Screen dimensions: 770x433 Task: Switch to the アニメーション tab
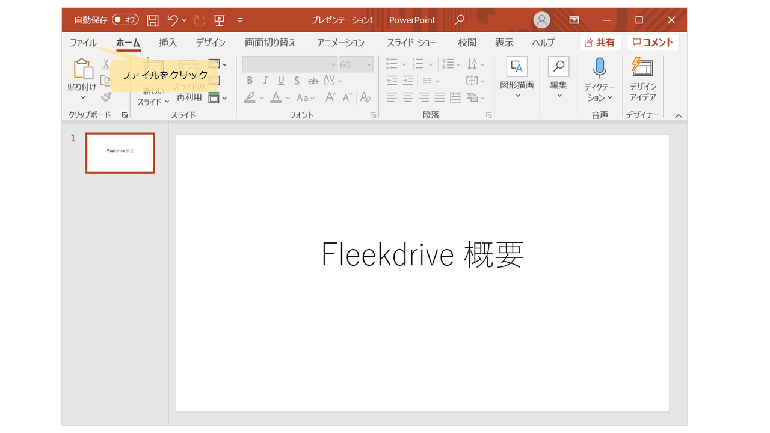click(x=340, y=43)
